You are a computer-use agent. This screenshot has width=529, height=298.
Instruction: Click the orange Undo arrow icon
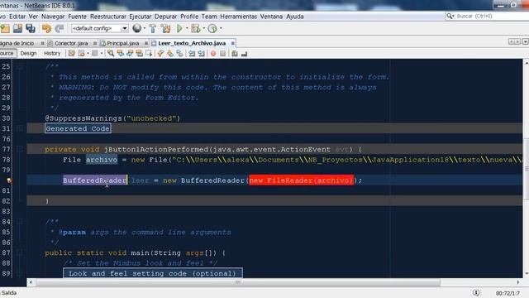point(46,29)
